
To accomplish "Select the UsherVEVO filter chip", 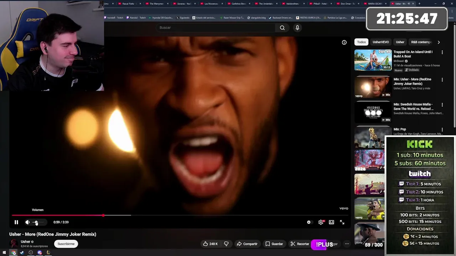I will pos(380,42).
